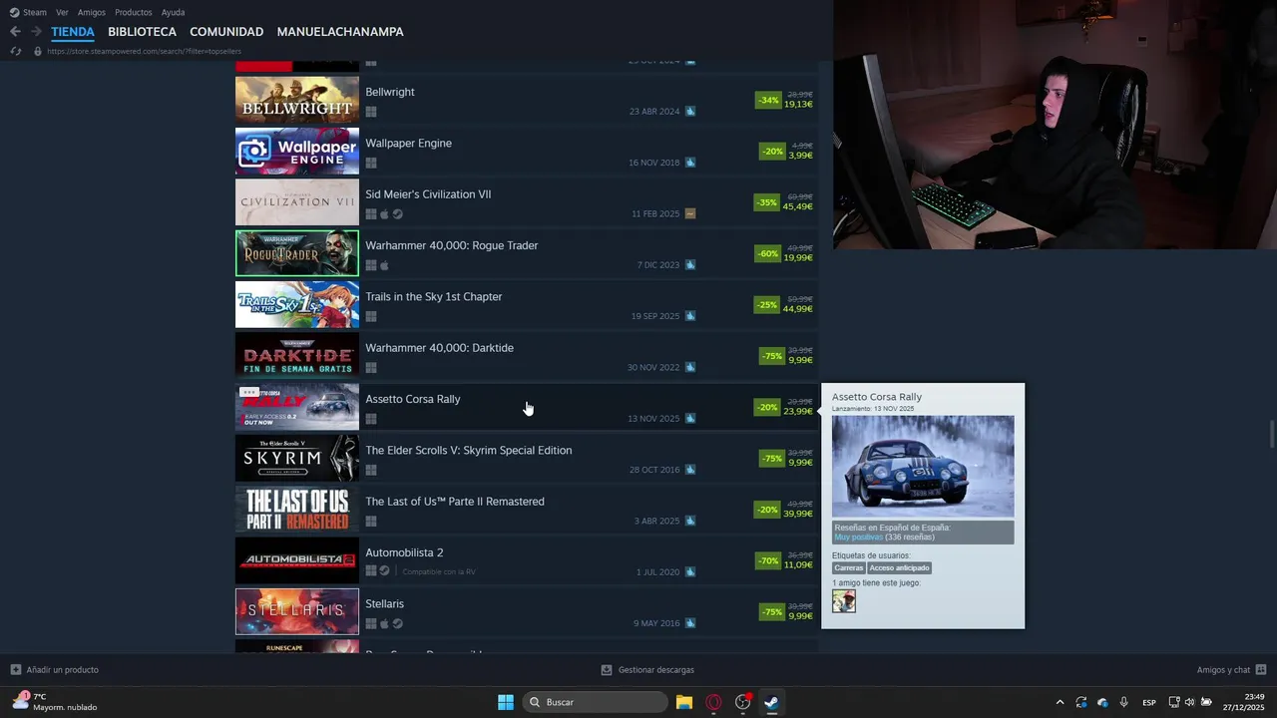Open the Wallpaper Engine thumbnail
Image resolution: width=1277 pixels, height=718 pixels.
click(297, 152)
